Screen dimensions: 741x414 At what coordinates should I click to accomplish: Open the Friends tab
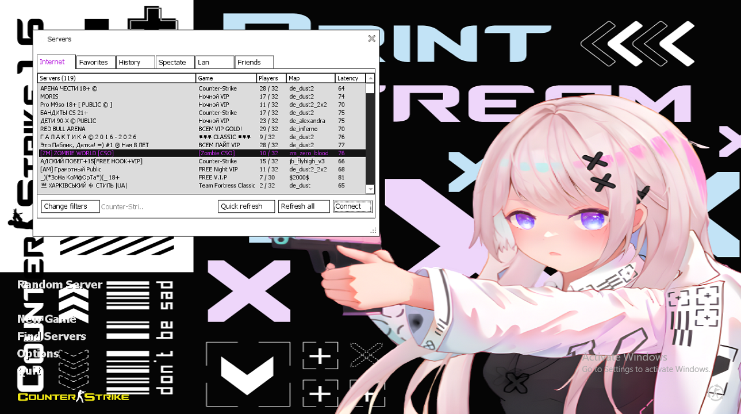point(254,62)
